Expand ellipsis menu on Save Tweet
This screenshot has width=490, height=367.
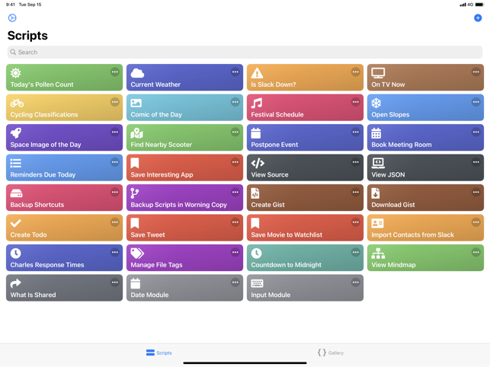pyautogui.click(x=235, y=222)
